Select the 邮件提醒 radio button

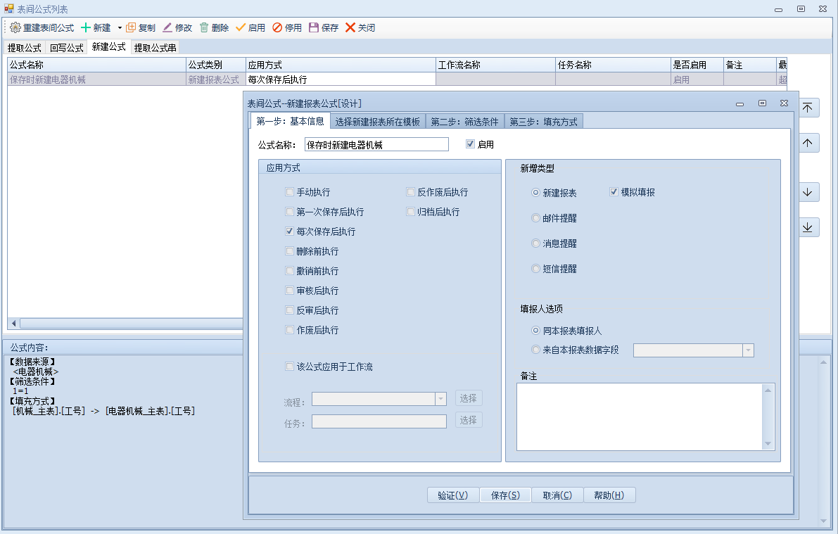(x=536, y=218)
